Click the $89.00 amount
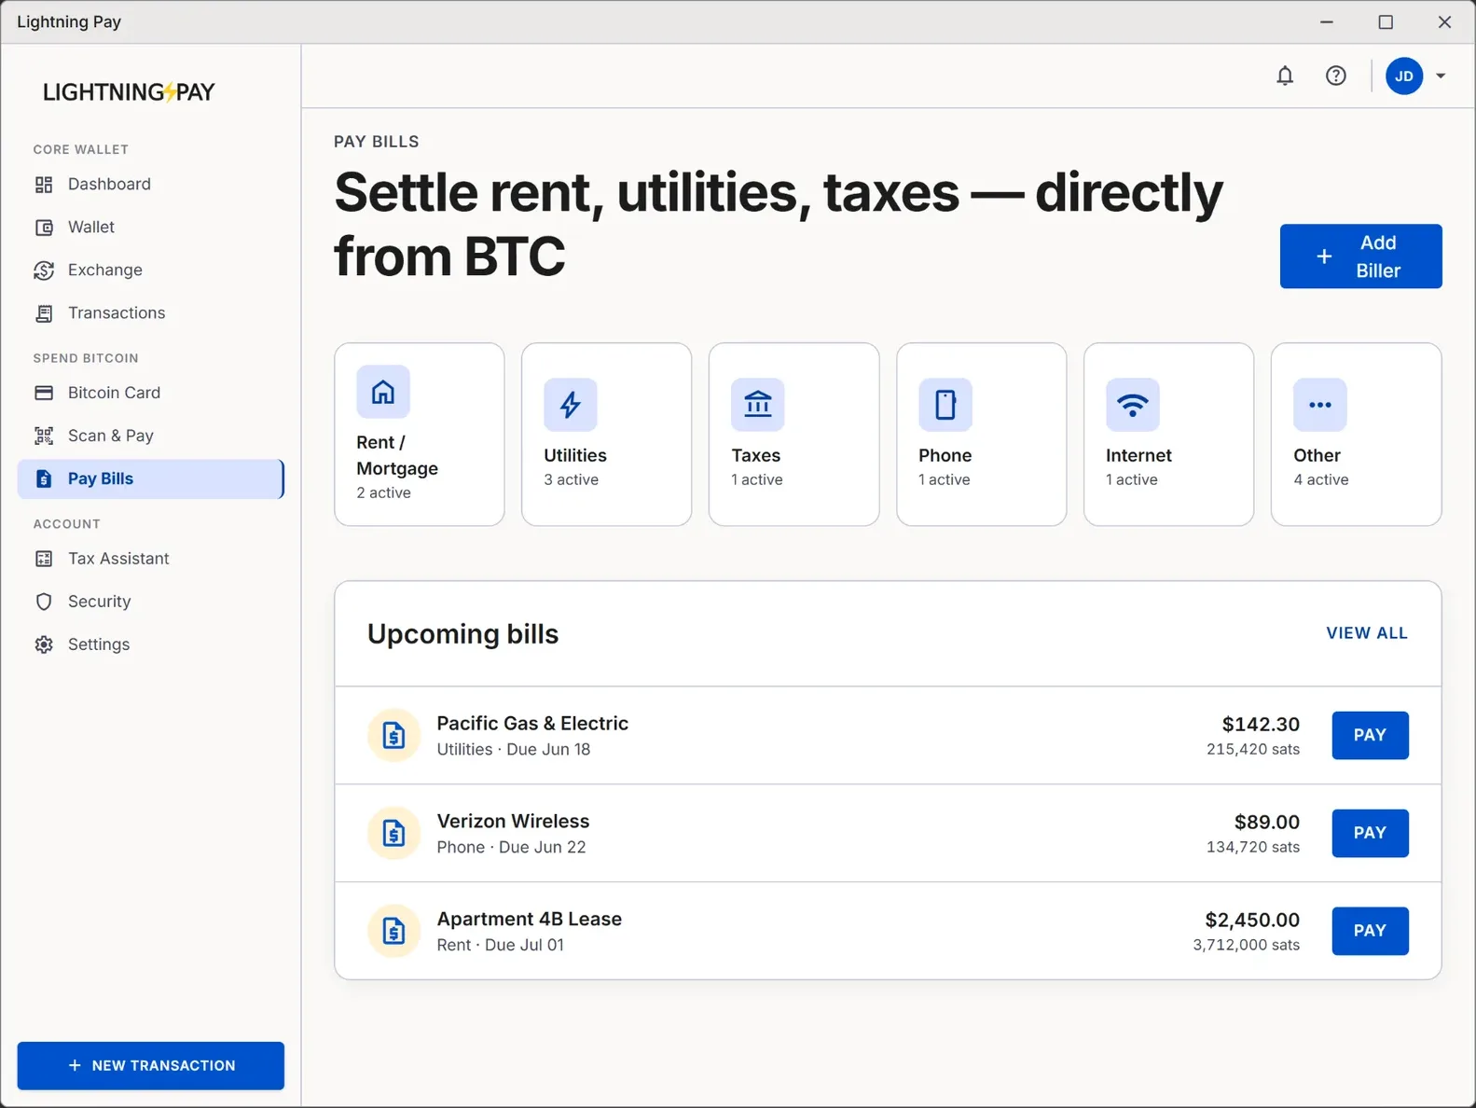 click(x=1266, y=823)
